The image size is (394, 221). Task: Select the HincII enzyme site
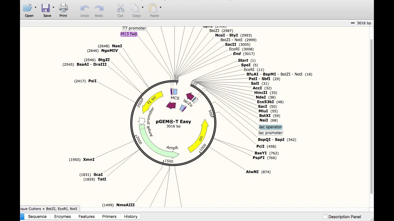point(261,93)
